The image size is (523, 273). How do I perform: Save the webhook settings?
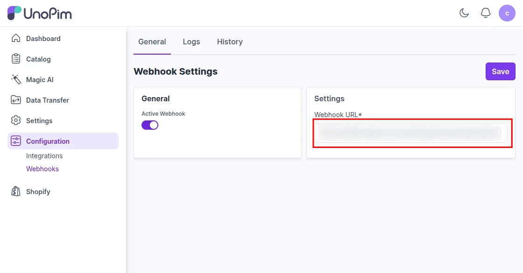pyautogui.click(x=500, y=71)
